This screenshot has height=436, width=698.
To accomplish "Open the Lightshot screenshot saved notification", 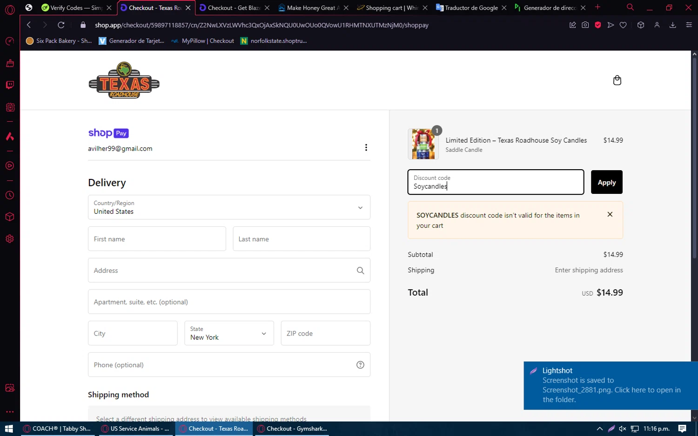I will (x=611, y=386).
